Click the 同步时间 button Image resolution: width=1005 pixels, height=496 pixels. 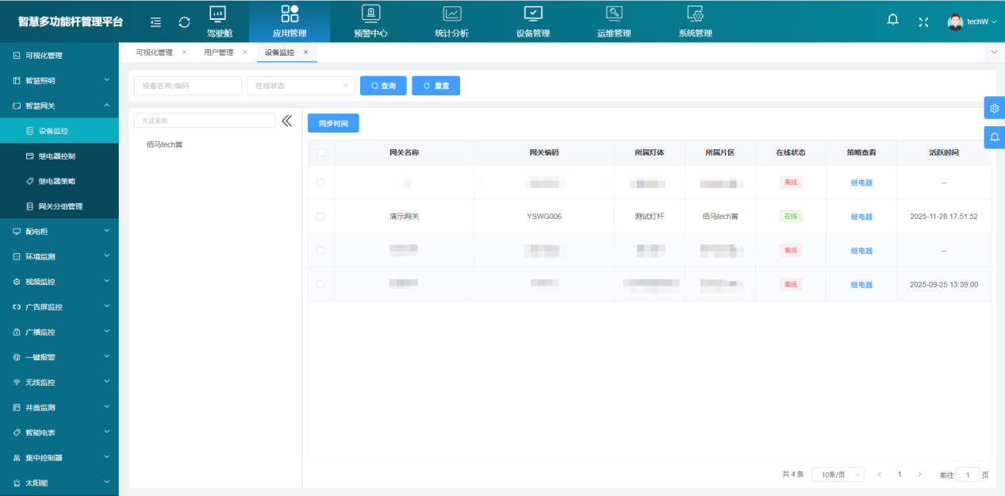click(x=333, y=124)
